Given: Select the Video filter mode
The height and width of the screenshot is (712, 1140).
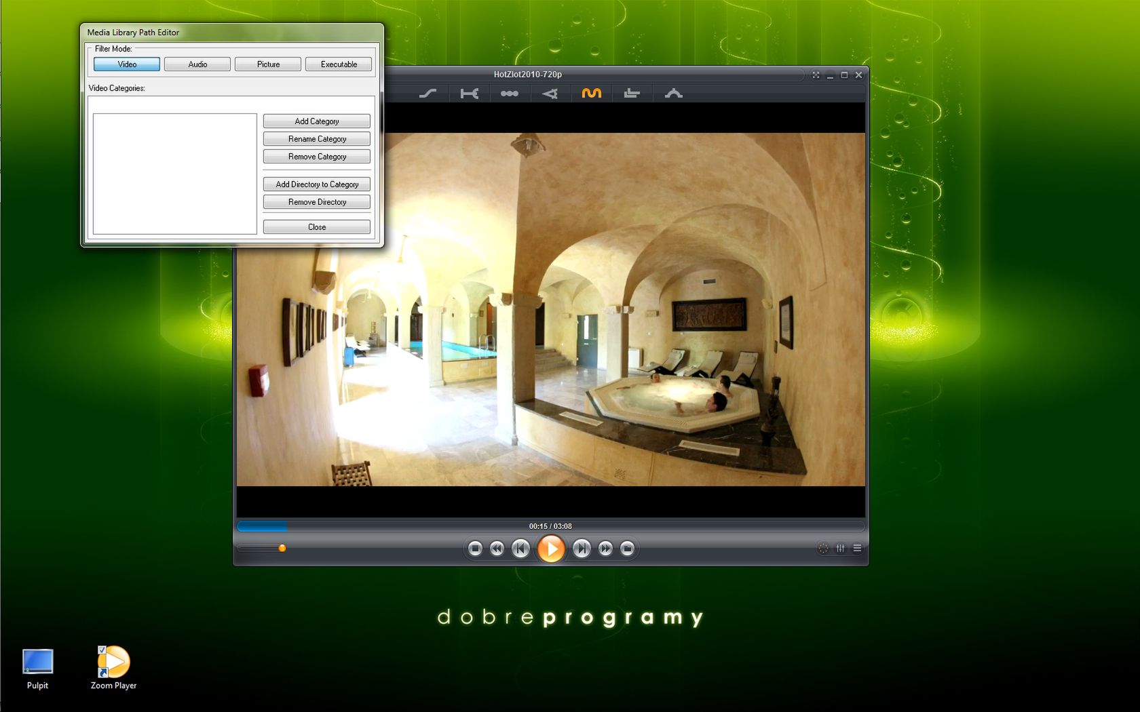Looking at the screenshot, I should [x=127, y=64].
